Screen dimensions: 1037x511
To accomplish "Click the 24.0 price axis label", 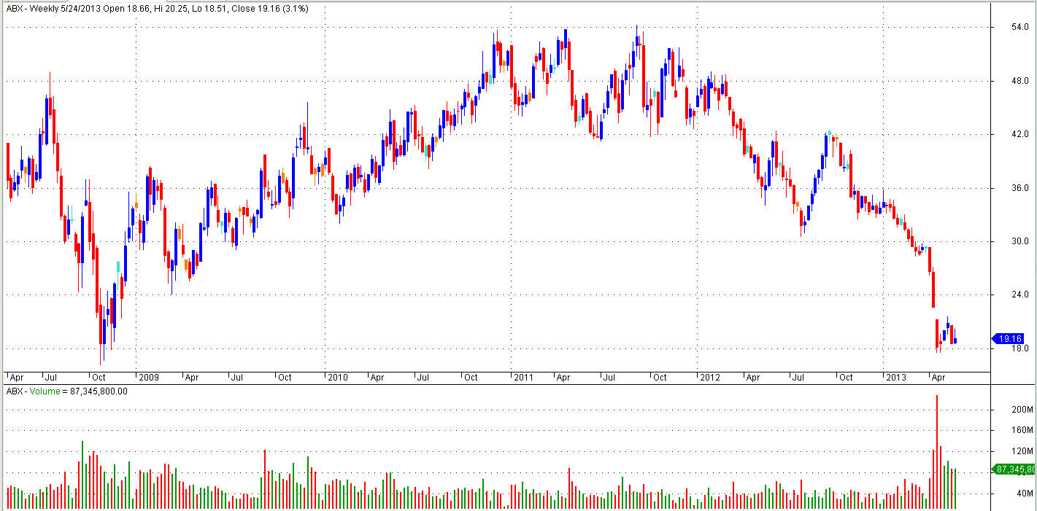I will [1021, 294].
